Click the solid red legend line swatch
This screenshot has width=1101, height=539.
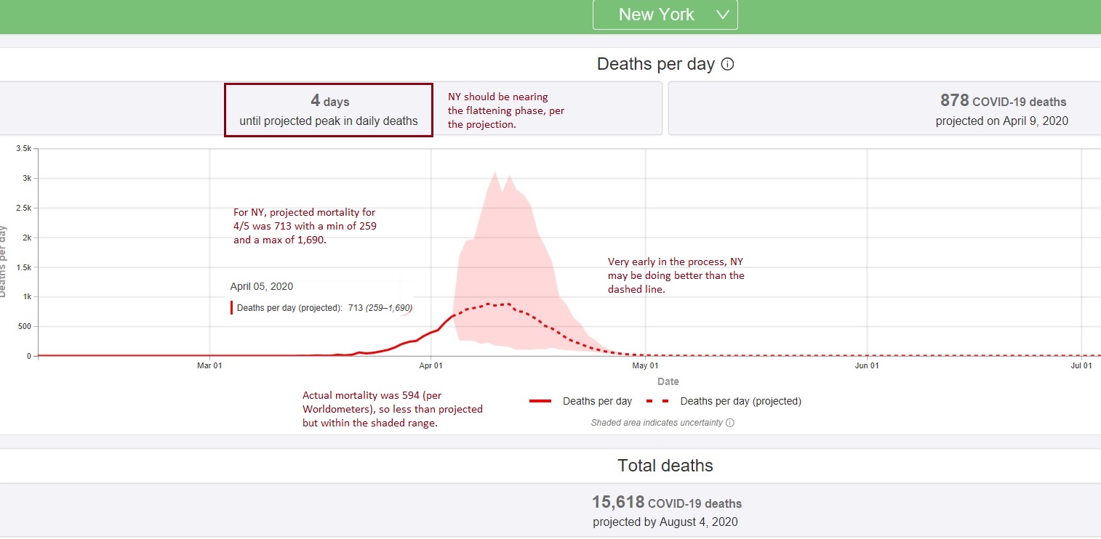[x=542, y=401]
